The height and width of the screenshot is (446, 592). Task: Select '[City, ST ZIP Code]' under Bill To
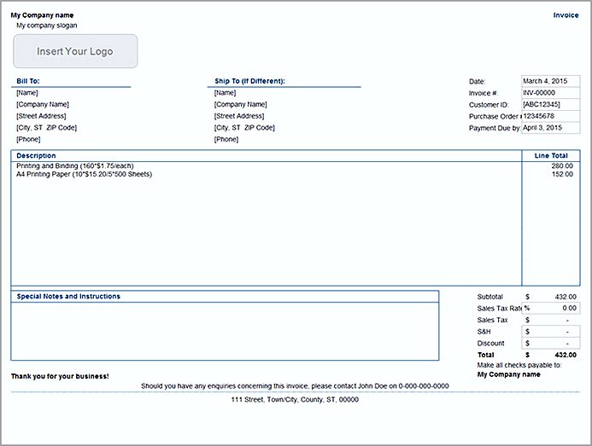pyautogui.click(x=46, y=128)
